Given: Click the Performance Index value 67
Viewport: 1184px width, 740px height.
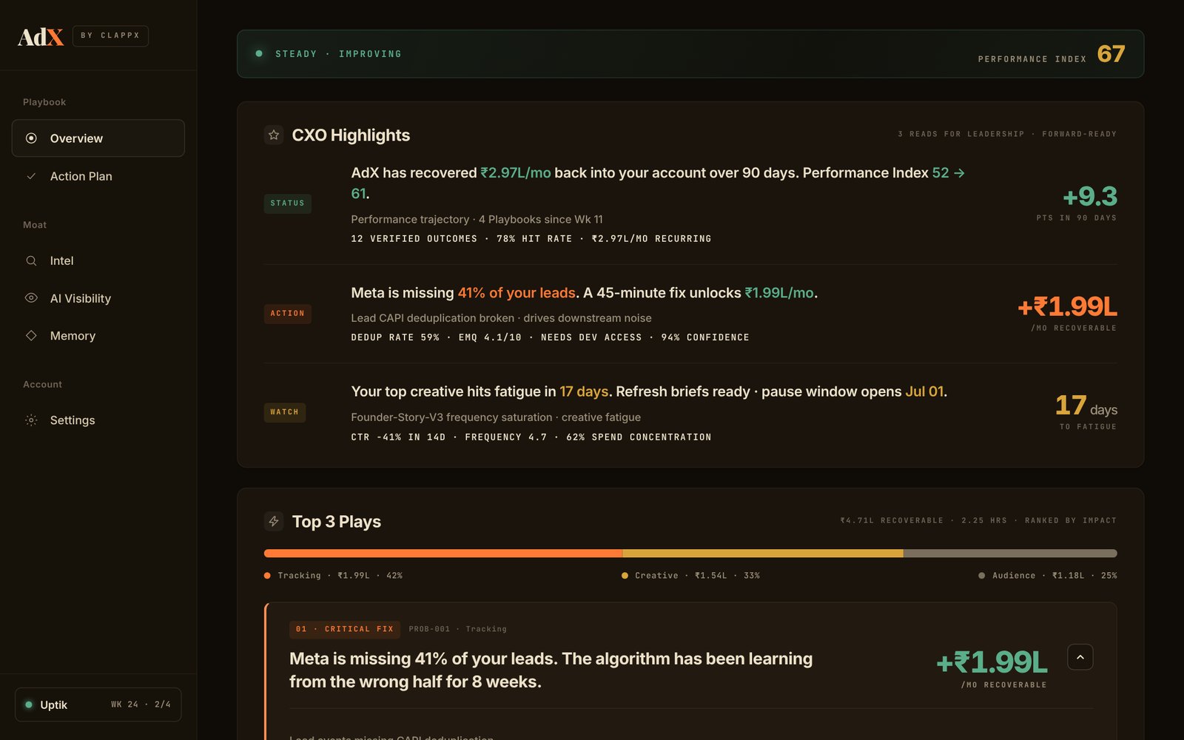Looking at the screenshot, I should [1111, 54].
